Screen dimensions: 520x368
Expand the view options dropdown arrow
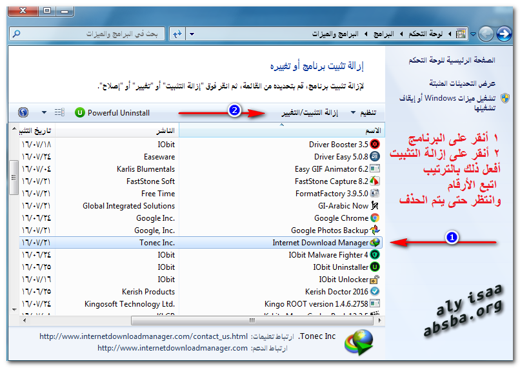[44, 112]
